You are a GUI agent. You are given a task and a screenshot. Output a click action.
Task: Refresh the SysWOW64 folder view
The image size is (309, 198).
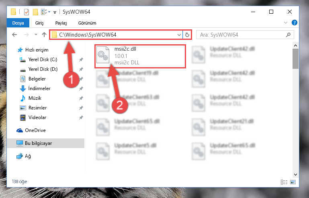(x=187, y=35)
